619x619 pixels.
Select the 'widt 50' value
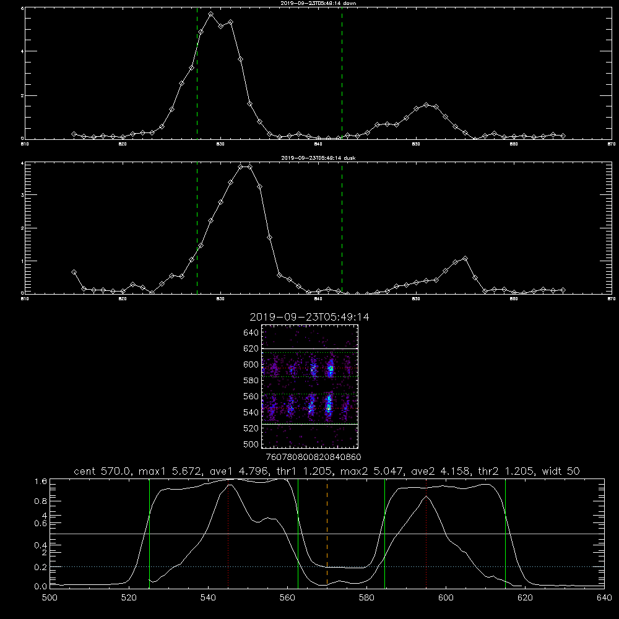pos(561,471)
